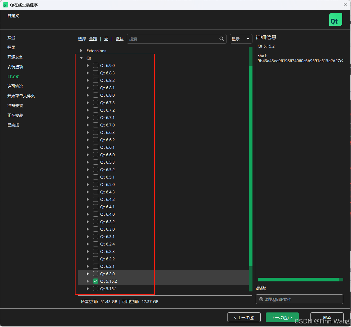The width and height of the screenshot is (351, 327).
Task: Collapse the Qt root tree node
Action: (x=81, y=58)
